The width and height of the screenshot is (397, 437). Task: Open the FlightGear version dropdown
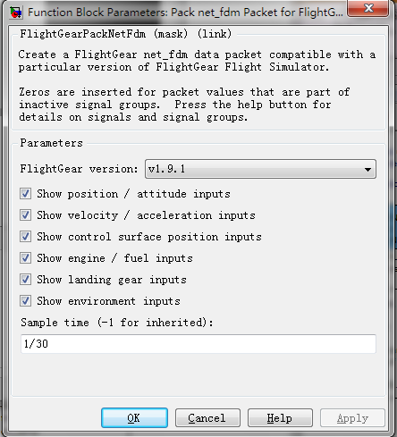(x=260, y=169)
